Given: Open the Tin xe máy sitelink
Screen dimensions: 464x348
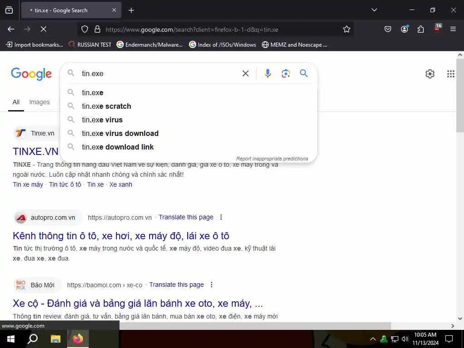Looking at the screenshot, I should (28, 184).
